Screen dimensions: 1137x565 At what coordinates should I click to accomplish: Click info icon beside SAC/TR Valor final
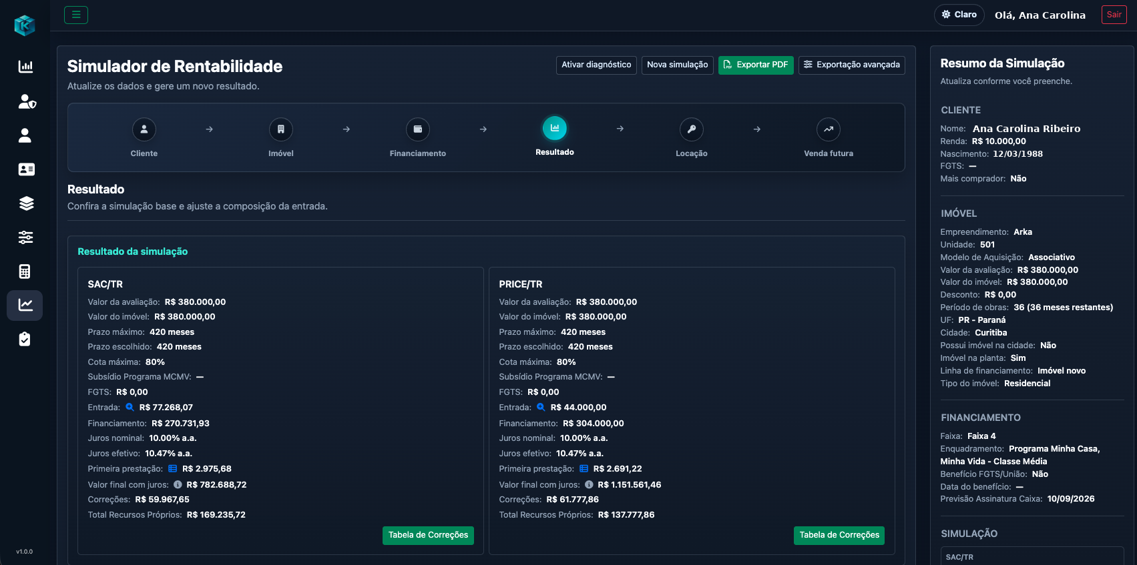click(178, 485)
